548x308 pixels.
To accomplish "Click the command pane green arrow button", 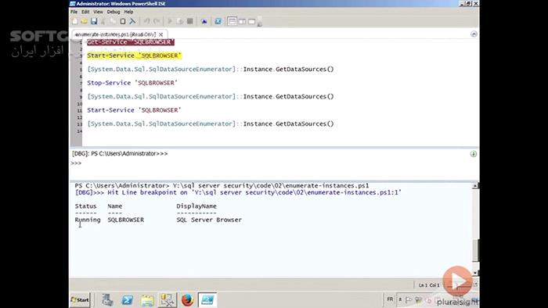I will pyautogui.click(x=473, y=154).
